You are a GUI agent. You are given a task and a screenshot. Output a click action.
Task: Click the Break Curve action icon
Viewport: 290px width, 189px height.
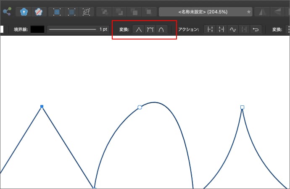(211, 29)
